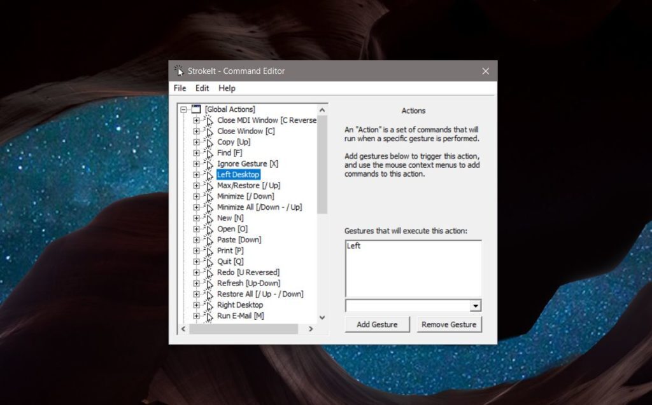Click the Add Gesture button
Viewport: 652px width, 405px height.
[377, 324]
